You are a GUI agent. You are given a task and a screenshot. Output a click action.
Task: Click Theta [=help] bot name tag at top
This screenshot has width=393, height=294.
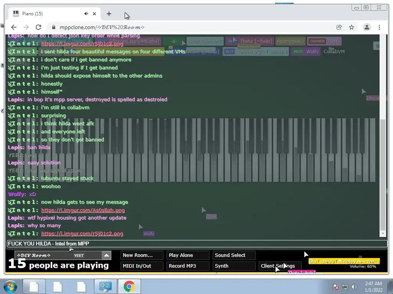coord(249,41)
